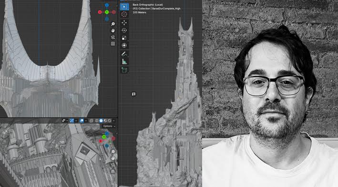Toggle camera view in bottom-left viewport
338x187 pixels.
coord(113,165)
